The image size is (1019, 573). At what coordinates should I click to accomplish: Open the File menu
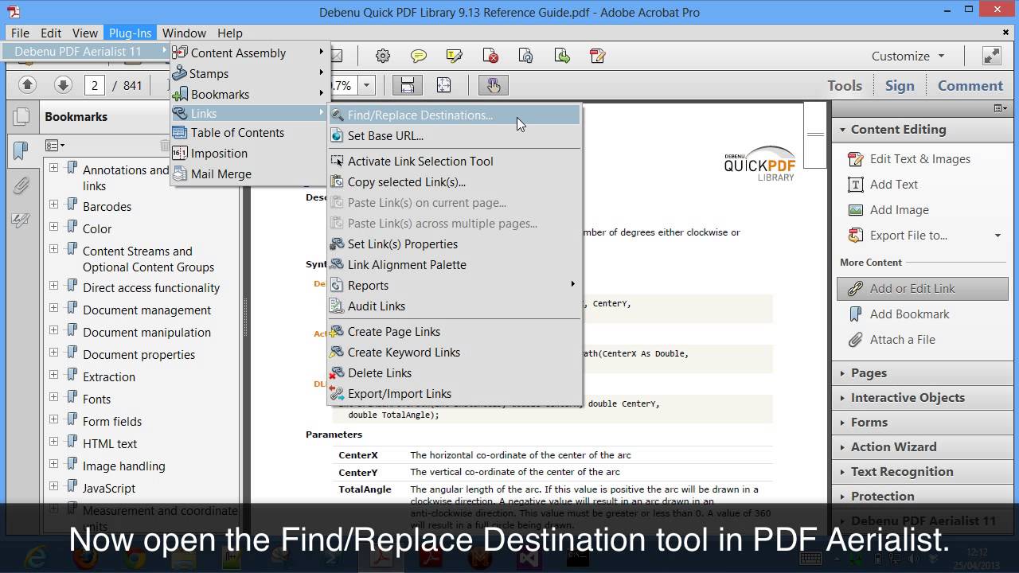click(x=20, y=33)
